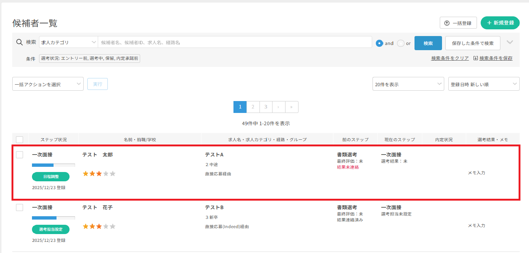Screen dimensions: 529x253
Task: Click the 新規登録 plus button
Action: [x=500, y=23]
